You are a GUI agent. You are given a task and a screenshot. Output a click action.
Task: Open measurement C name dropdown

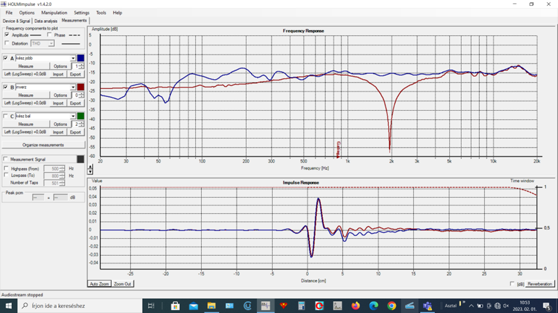pos(73,116)
